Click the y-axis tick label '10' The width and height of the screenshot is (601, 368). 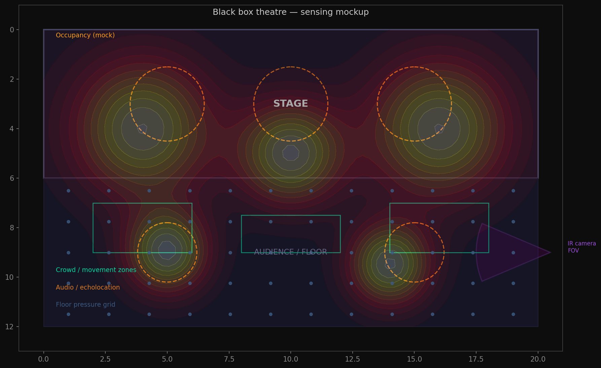point(10,277)
